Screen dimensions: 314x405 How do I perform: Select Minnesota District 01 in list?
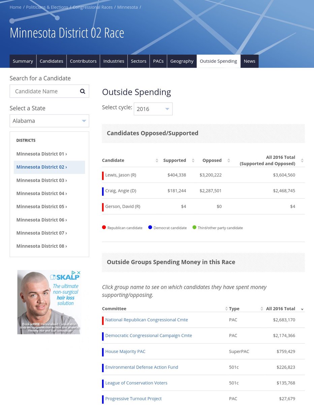pos(42,154)
